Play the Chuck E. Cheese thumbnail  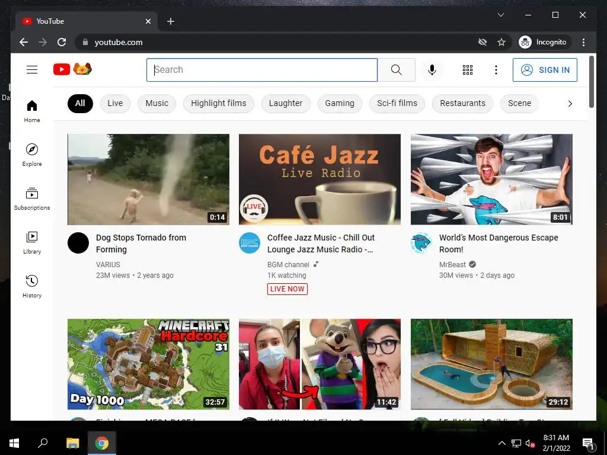[x=320, y=364]
